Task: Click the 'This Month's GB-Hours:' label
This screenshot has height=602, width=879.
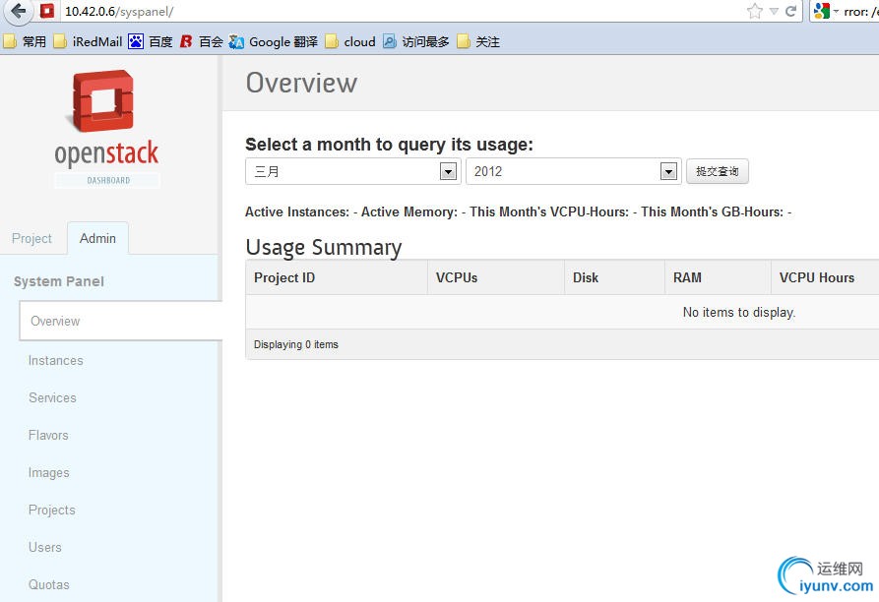Action: (712, 211)
